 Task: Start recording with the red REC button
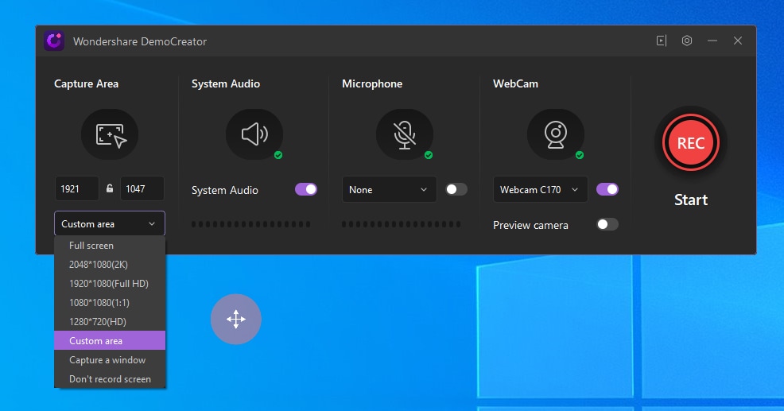(690, 143)
